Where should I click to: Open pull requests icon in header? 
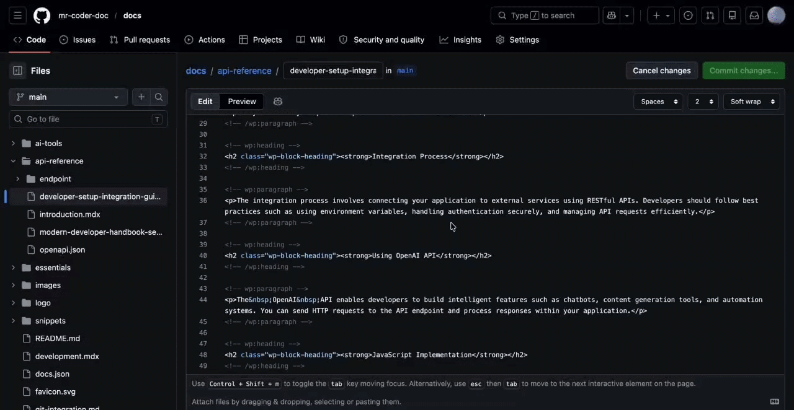point(710,15)
